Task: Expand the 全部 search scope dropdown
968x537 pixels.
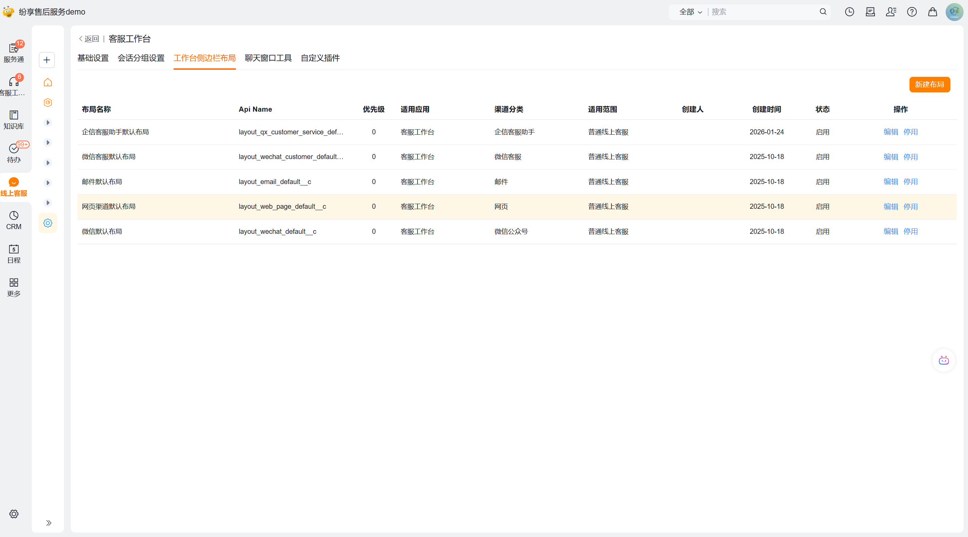Action: [x=690, y=12]
